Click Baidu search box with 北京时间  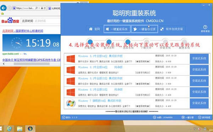(40, 21)
